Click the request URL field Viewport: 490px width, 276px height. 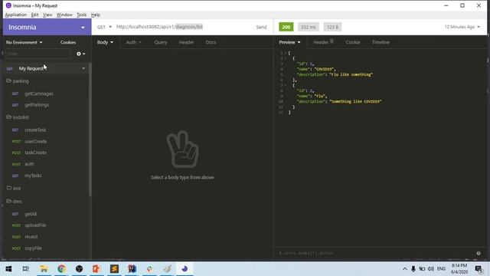[183, 27]
